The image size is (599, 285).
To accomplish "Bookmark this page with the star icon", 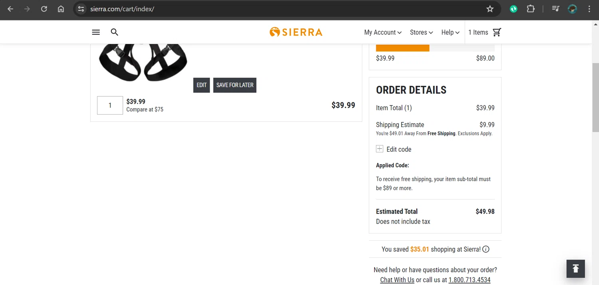I will tap(490, 9).
